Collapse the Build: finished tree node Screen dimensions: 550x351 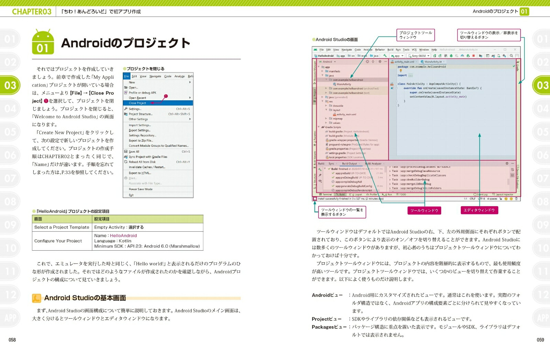click(325, 169)
